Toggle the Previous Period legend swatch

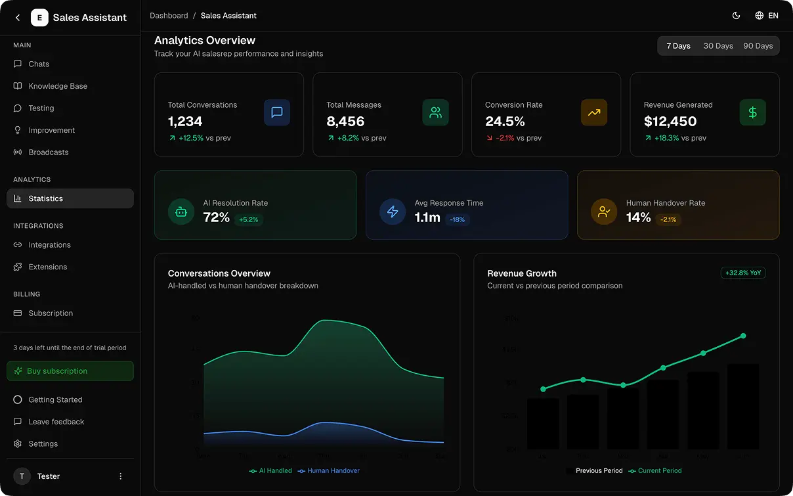point(569,471)
